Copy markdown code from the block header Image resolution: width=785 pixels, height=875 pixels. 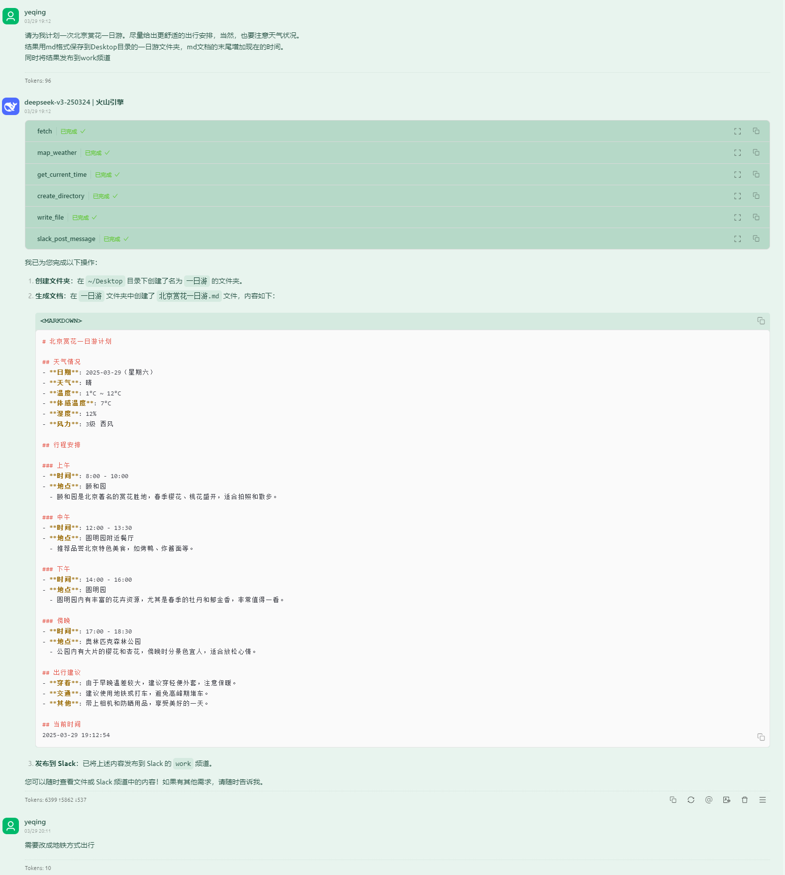(x=761, y=321)
